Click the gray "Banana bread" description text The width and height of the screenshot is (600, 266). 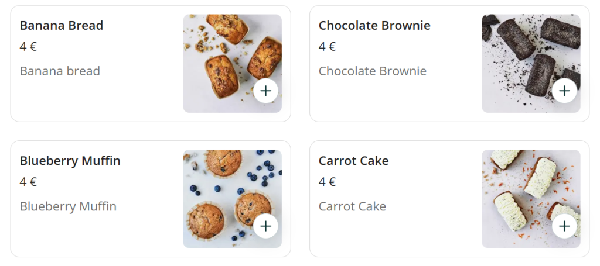pos(60,71)
